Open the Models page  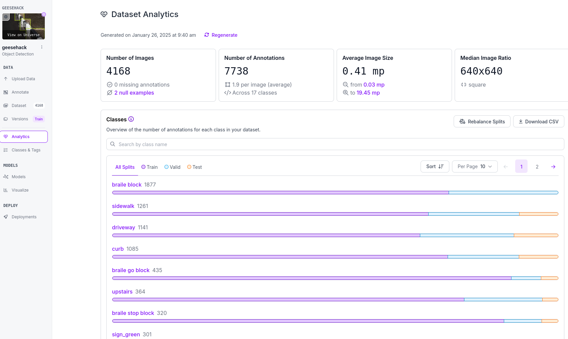(x=19, y=177)
